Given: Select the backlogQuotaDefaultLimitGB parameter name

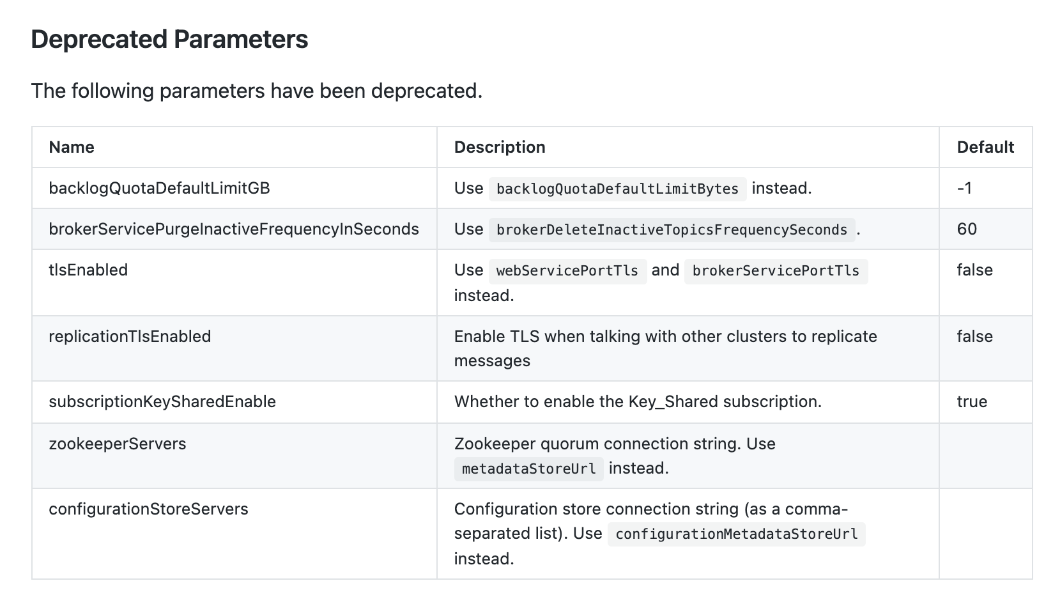Looking at the screenshot, I should click(159, 188).
